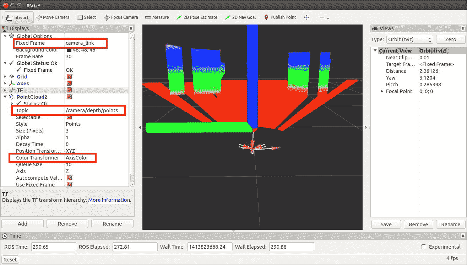Expand the Focal Point property
467x265 pixels.
tap(382, 91)
